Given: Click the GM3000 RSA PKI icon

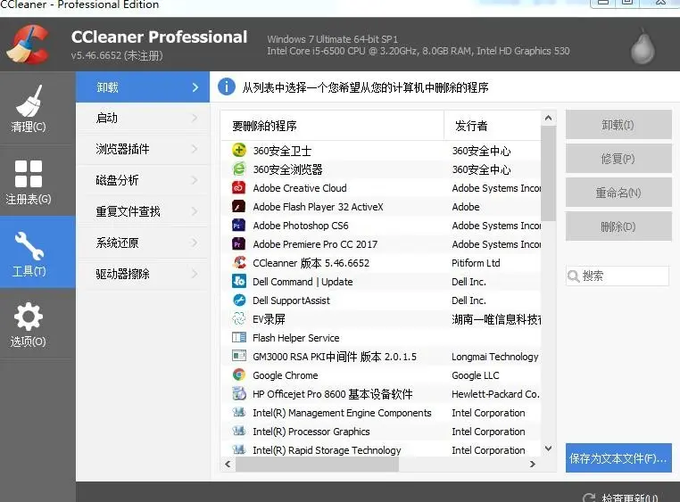Looking at the screenshot, I should [x=239, y=356].
